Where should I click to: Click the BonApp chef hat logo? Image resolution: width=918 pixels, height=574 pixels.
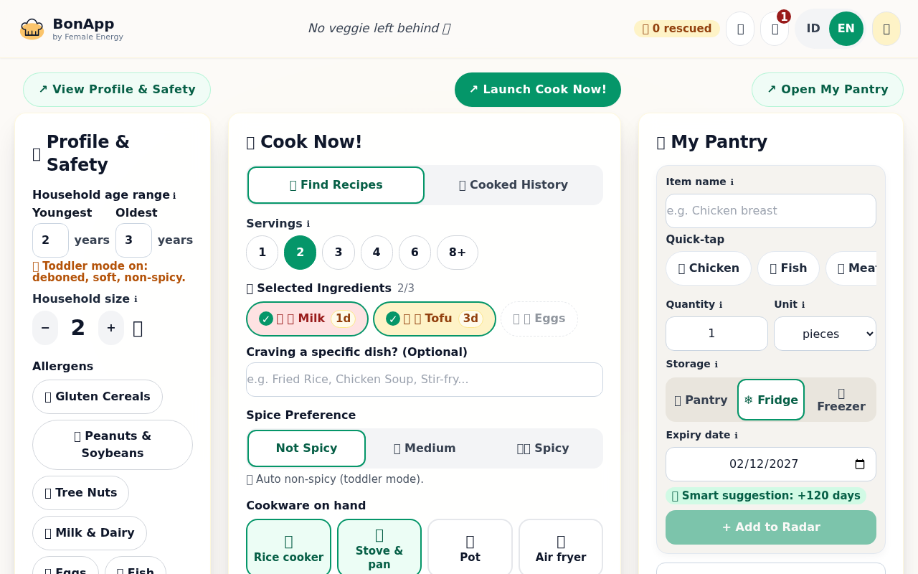(x=32, y=29)
